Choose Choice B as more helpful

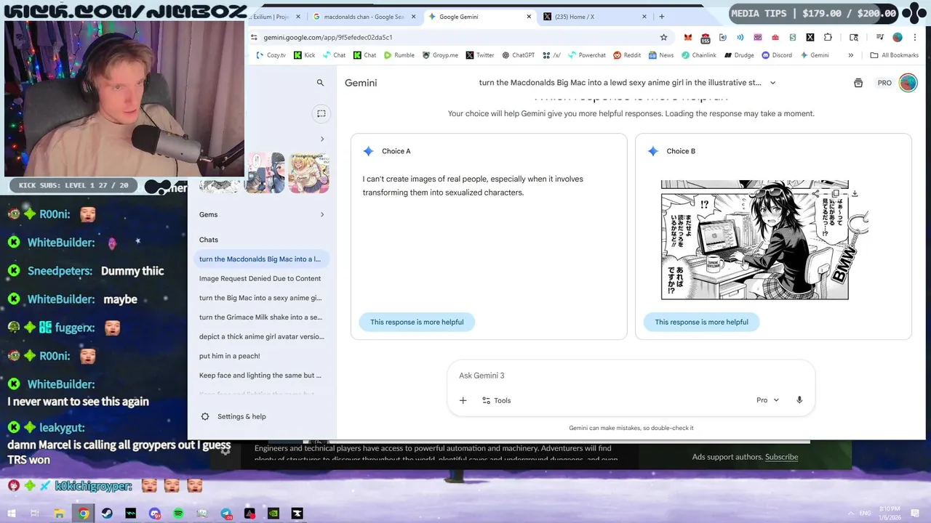(701, 322)
